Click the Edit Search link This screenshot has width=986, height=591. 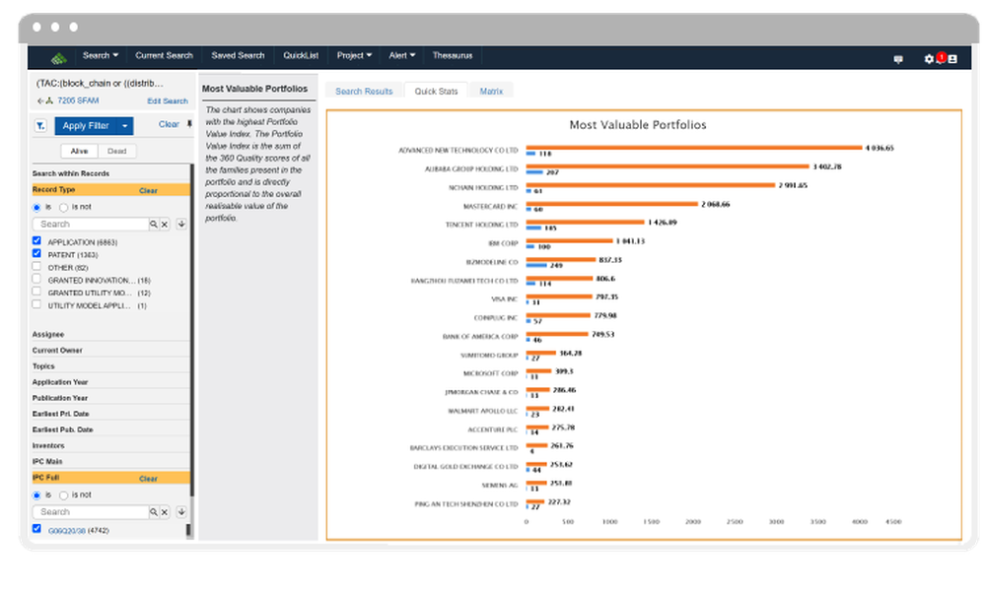pos(167,100)
